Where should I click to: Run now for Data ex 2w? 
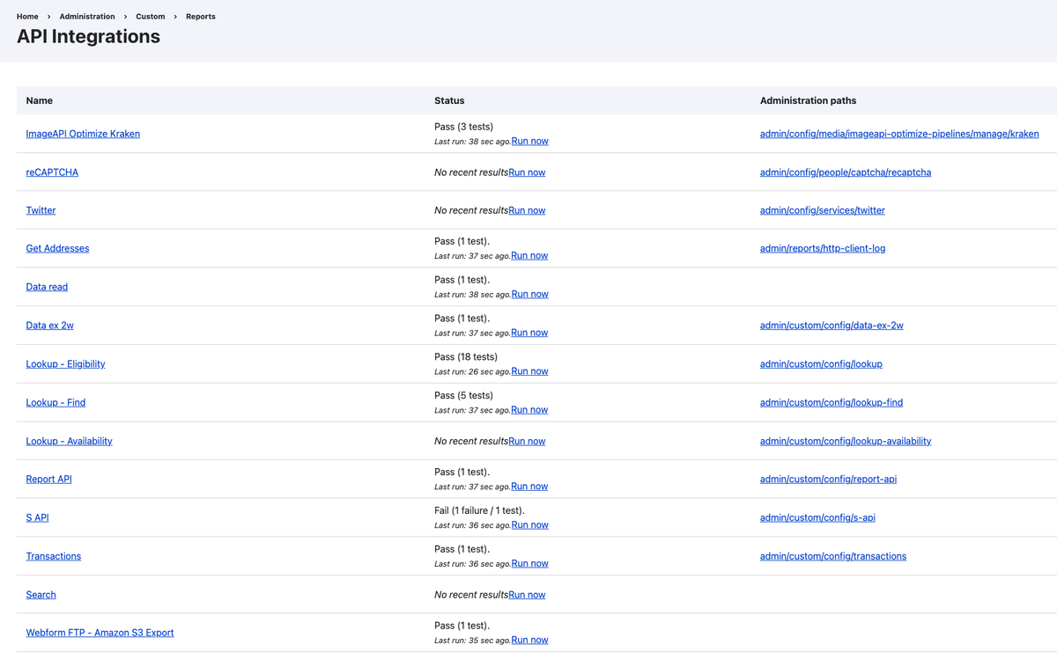click(x=529, y=333)
